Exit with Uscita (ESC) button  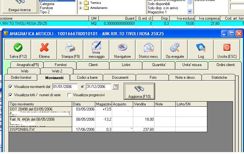pos(227,50)
